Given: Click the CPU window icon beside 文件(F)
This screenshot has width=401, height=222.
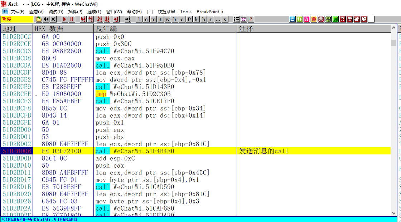Looking at the screenshot, I should [5, 11].
